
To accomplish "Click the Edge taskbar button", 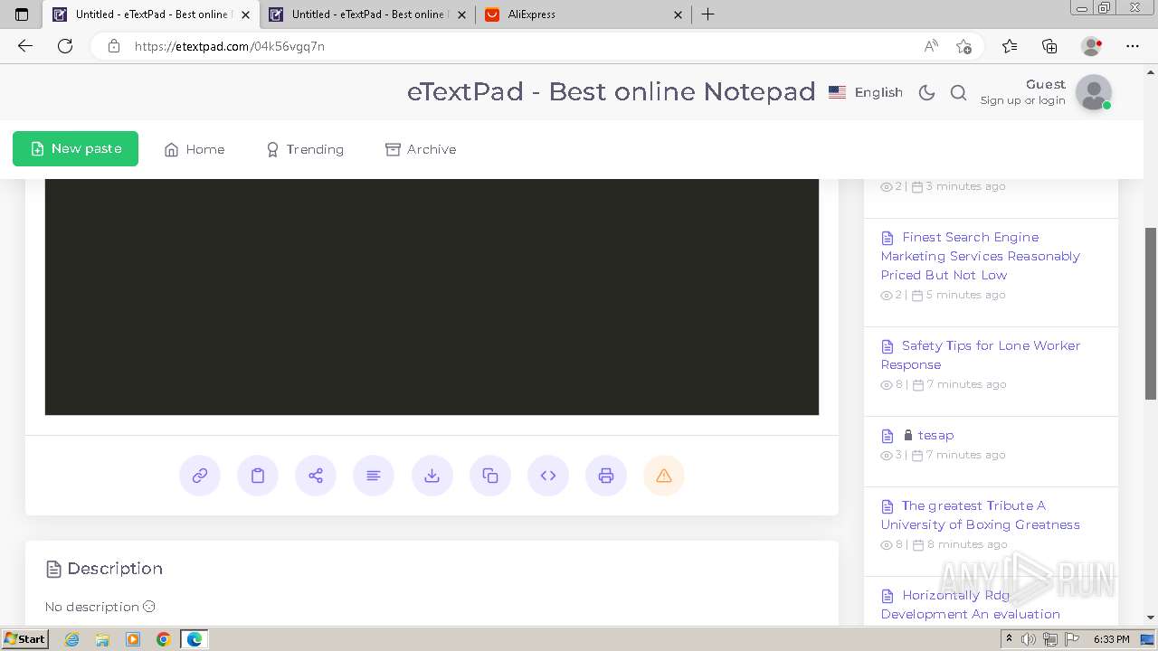I will point(195,639).
